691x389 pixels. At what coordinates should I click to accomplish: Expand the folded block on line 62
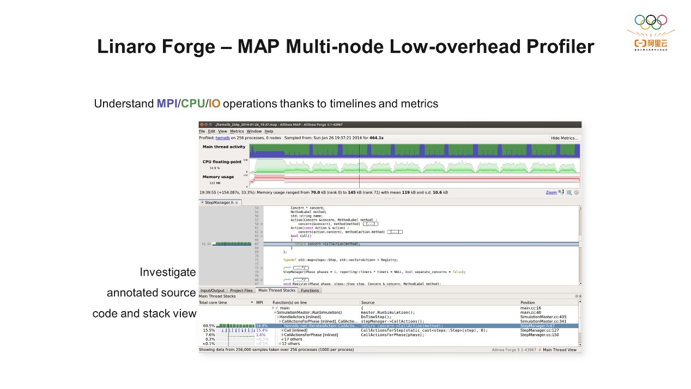click(x=395, y=232)
